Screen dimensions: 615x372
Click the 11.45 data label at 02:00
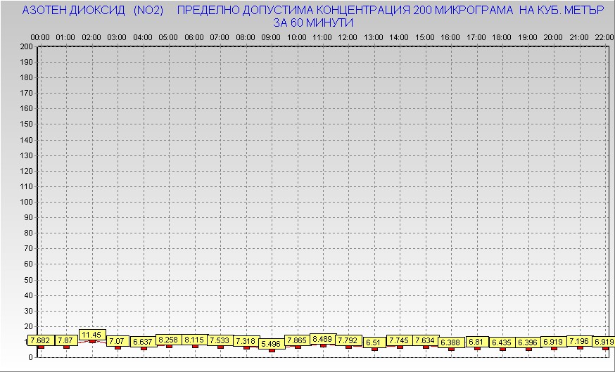coord(92,335)
